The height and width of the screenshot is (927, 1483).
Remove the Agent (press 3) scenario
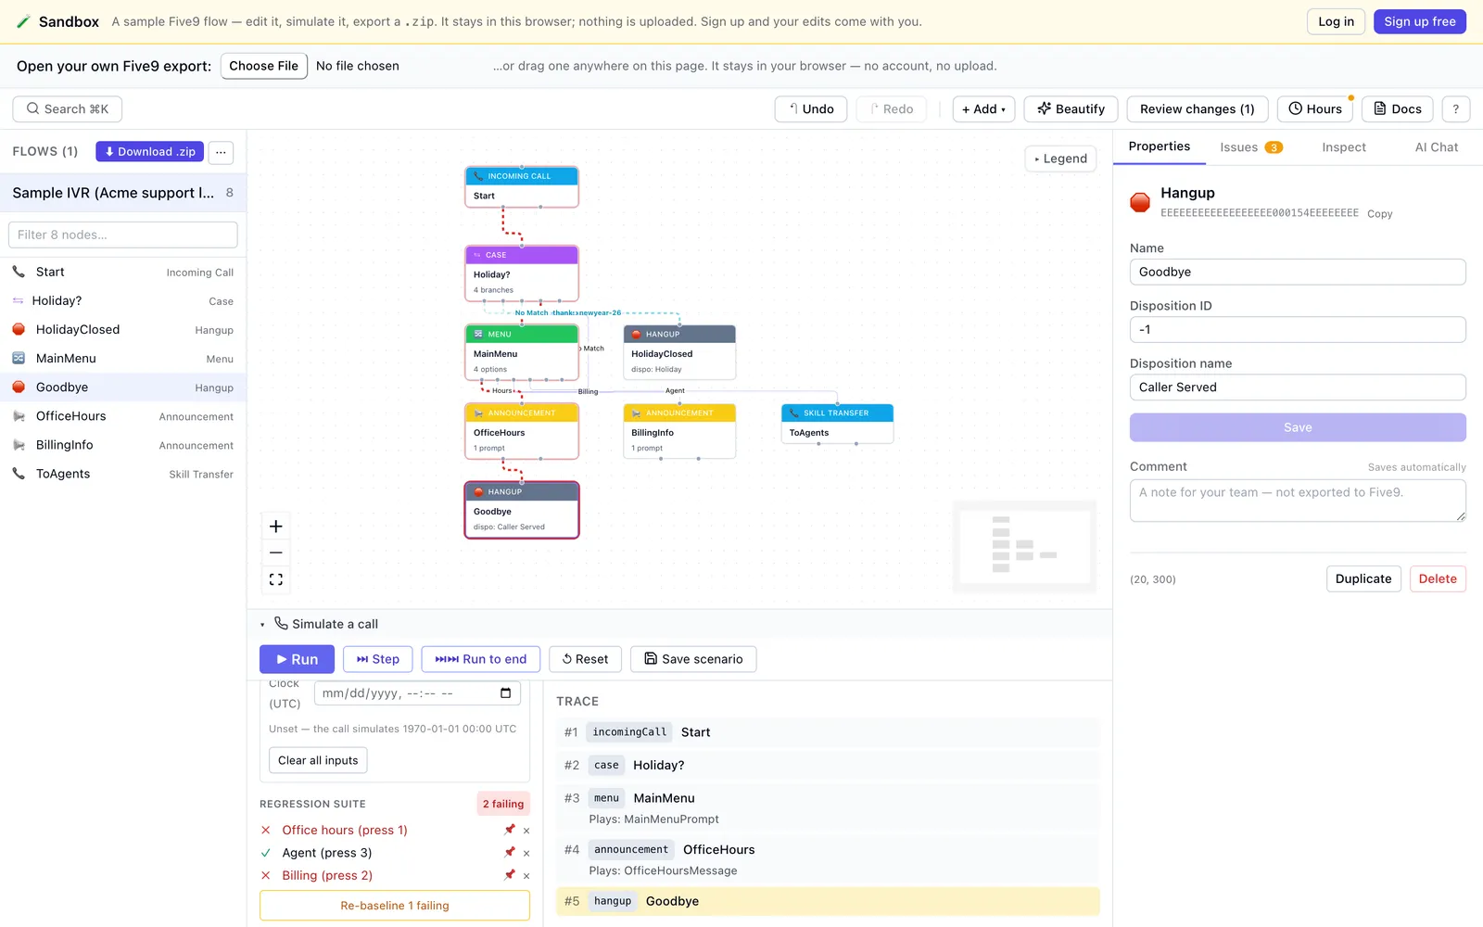[526, 853]
